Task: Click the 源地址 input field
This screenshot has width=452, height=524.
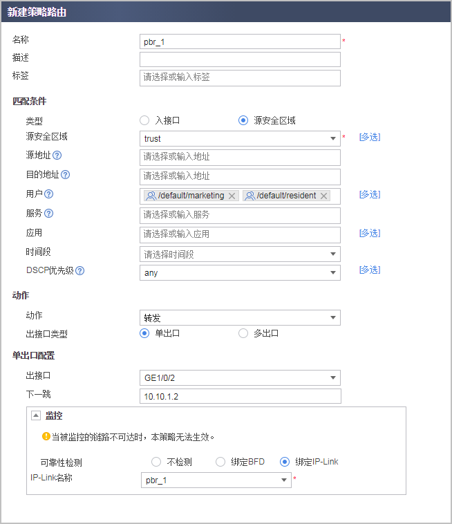Action: coord(240,158)
